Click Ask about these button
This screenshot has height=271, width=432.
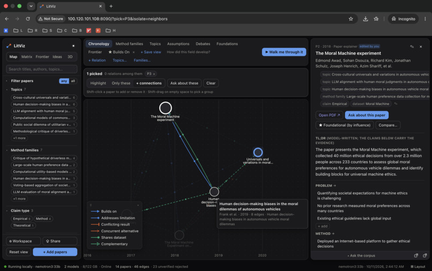(x=184, y=83)
